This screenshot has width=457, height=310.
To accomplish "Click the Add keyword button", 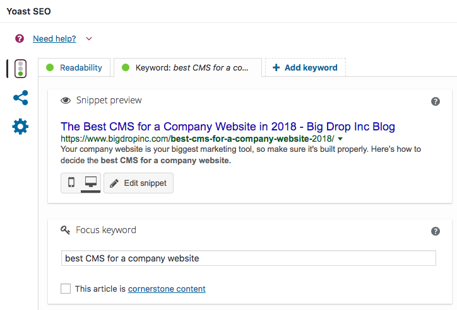I will tap(305, 67).
